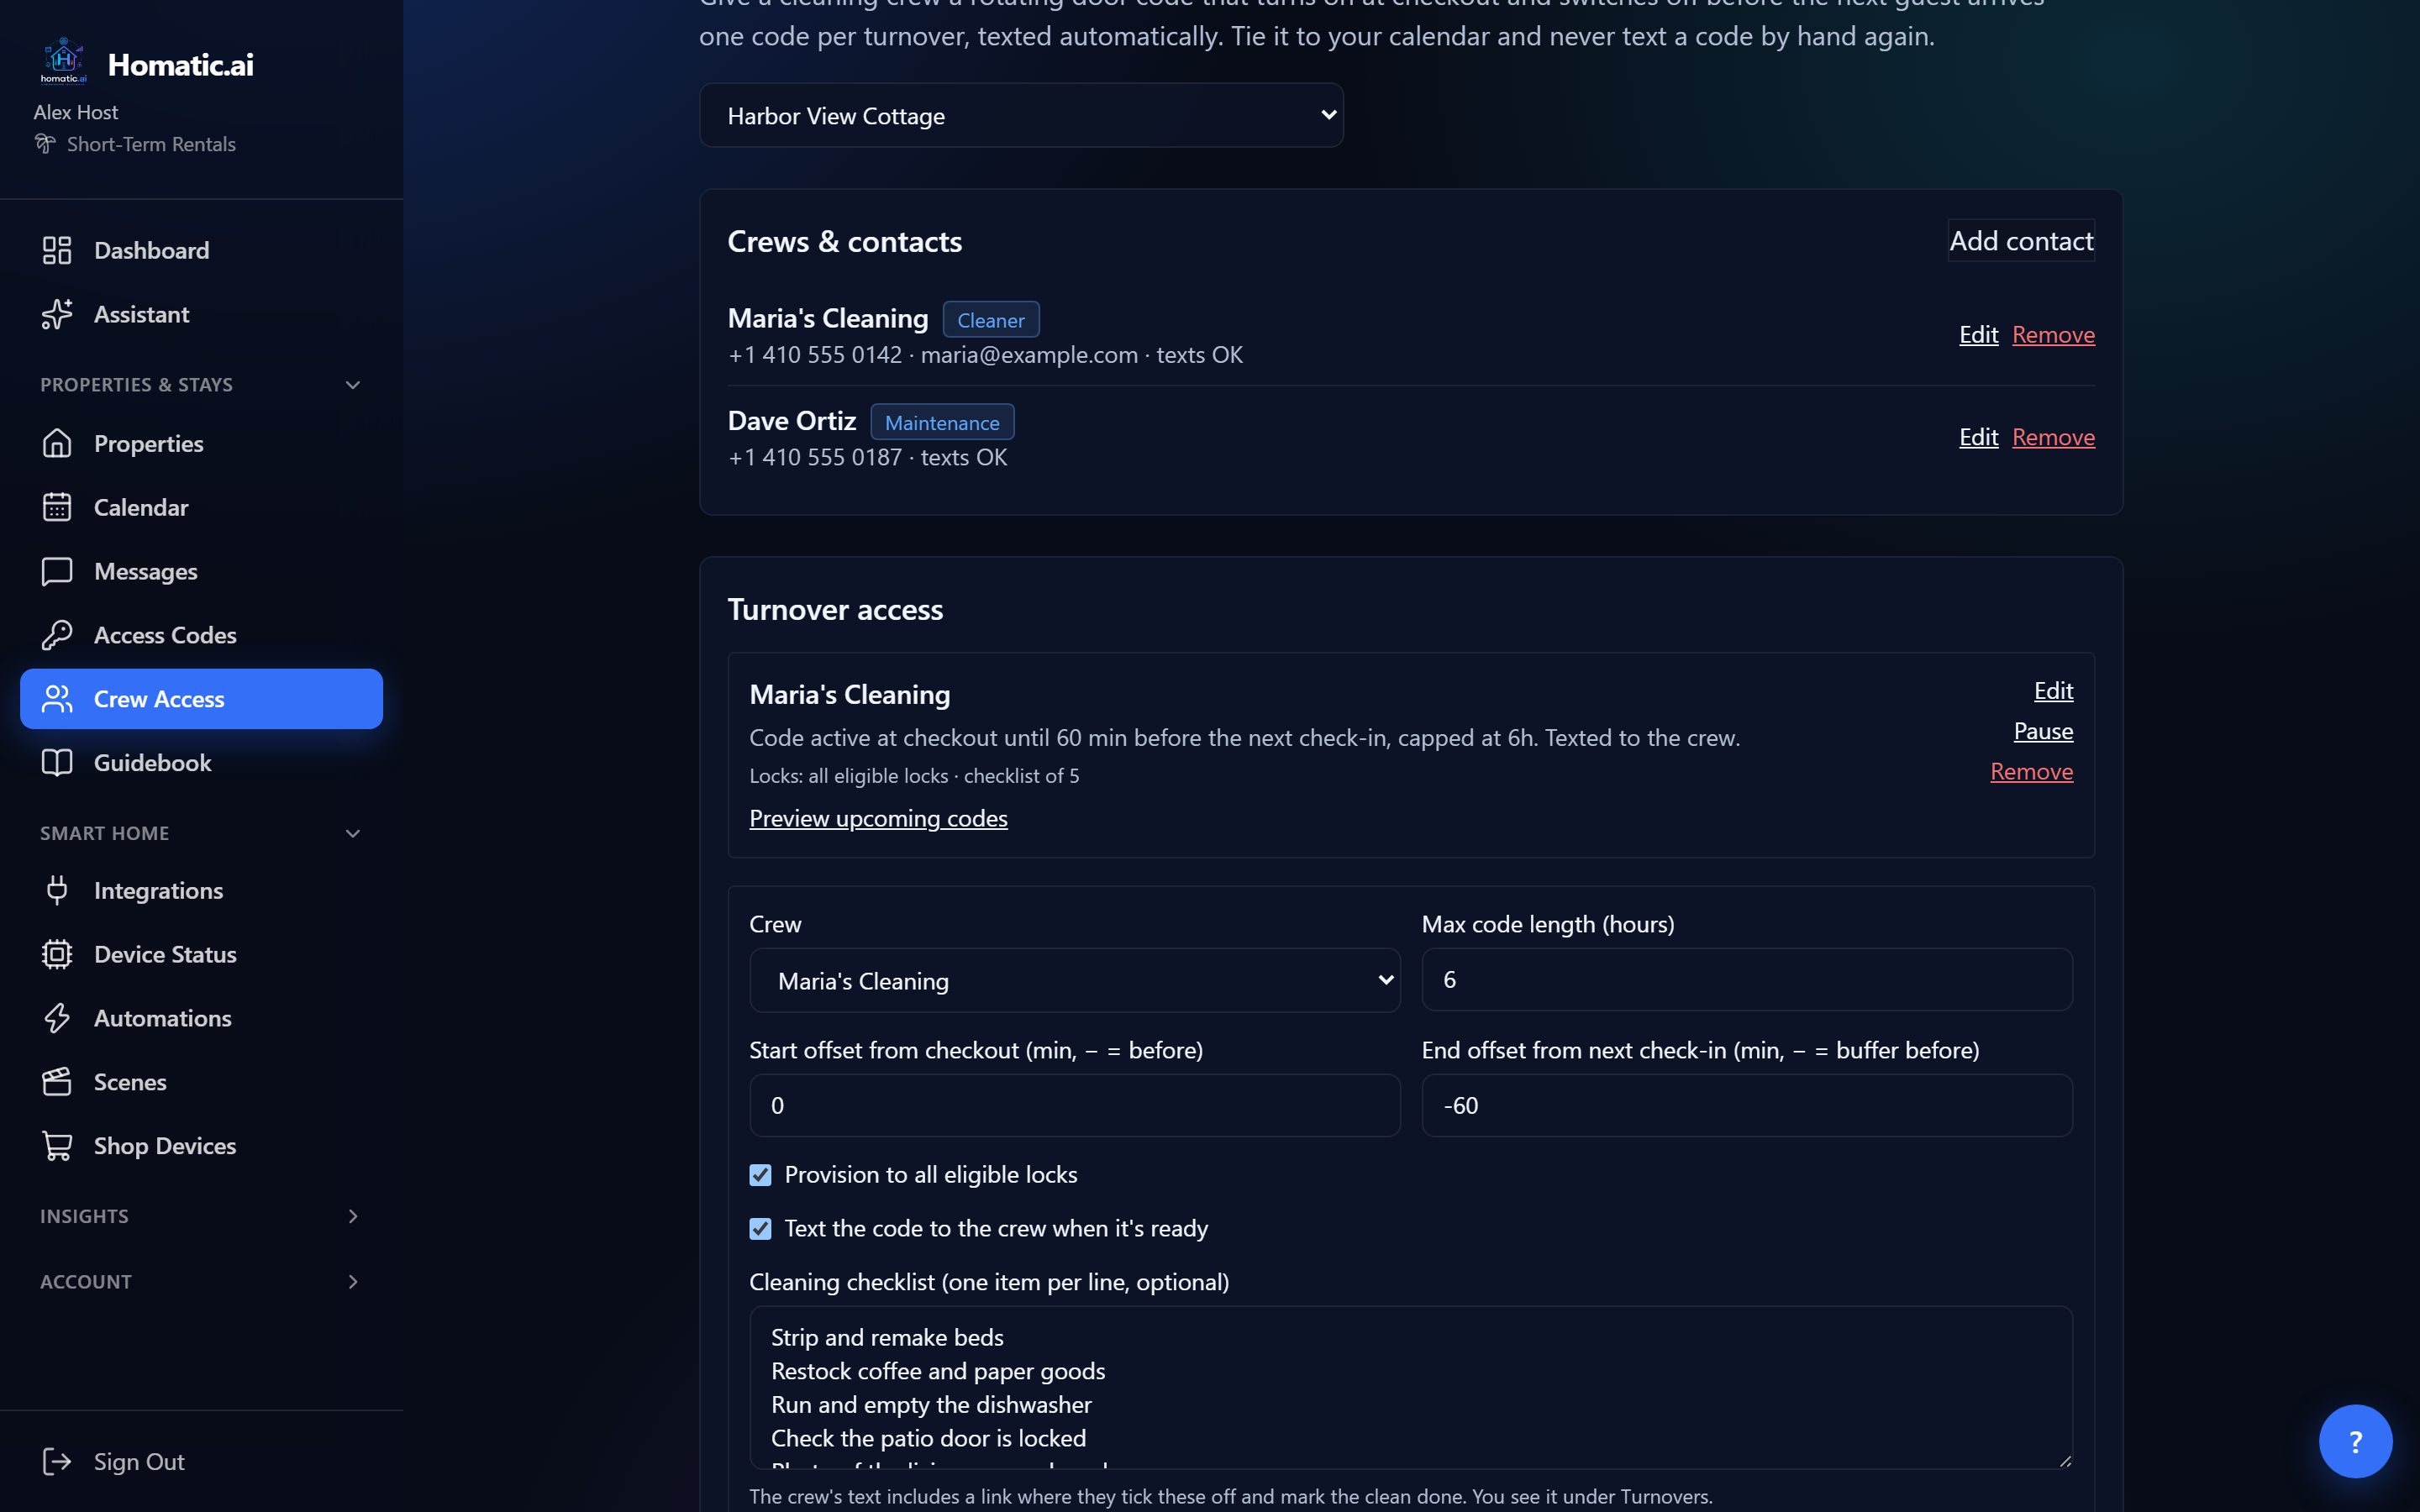
Task: Remove Maria's Cleaning turnover access
Action: (2031, 771)
